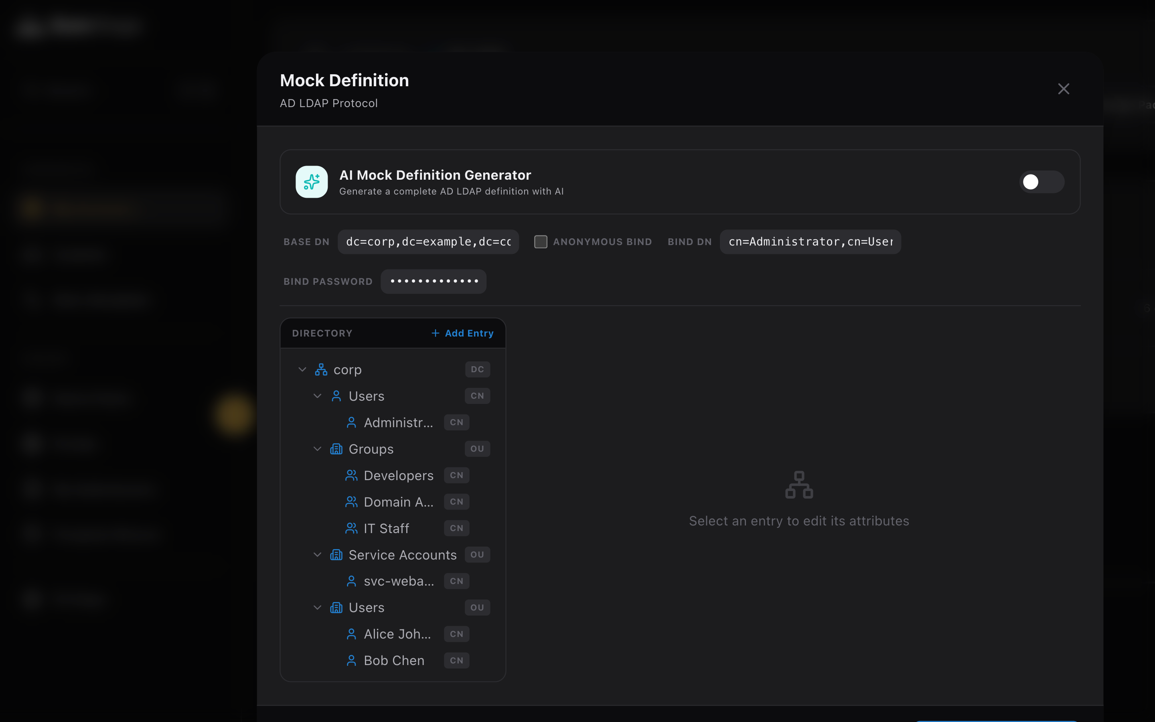Click the Service Accounts building icon
Image resolution: width=1155 pixels, height=722 pixels.
coord(336,555)
